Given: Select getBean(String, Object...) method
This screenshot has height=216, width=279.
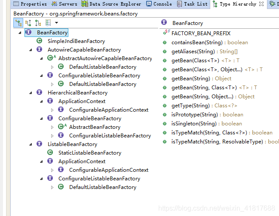Looking at the screenshot, I should pyautogui.click(x=213, y=97).
